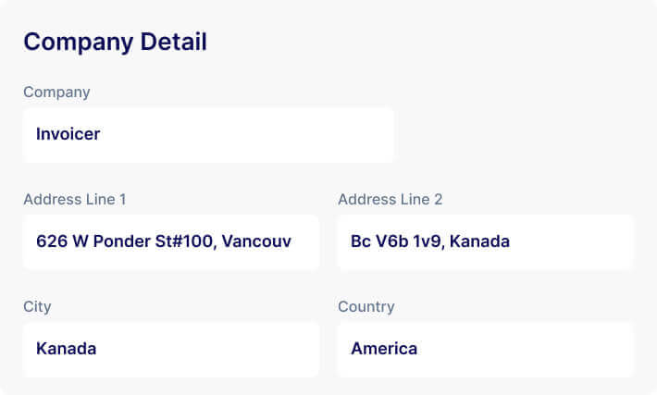Click the "Bc V6b 1v9, Kanada" text
The image size is (657, 395).
pos(430,241)
